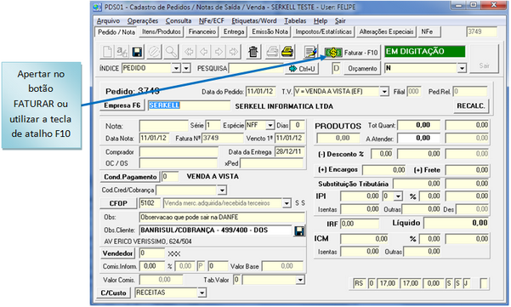
Task: Open the Operações menu
Action: [x=143, y=21]
